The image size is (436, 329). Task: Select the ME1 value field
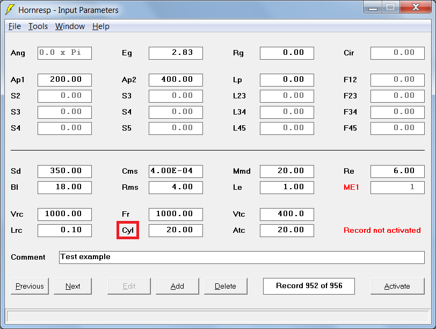click(397, 187)
